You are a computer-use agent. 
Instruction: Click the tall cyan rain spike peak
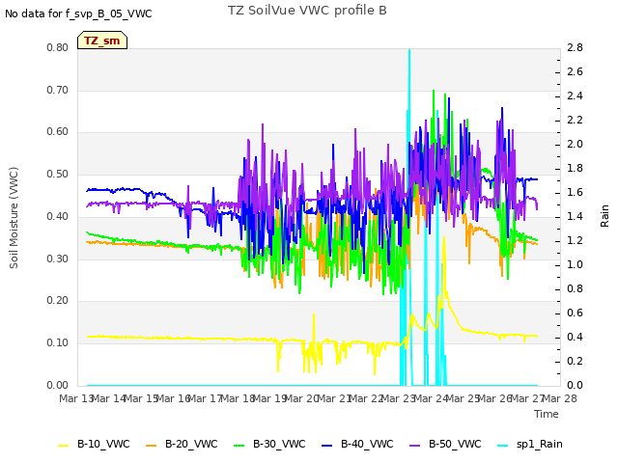tap(409, 51)
